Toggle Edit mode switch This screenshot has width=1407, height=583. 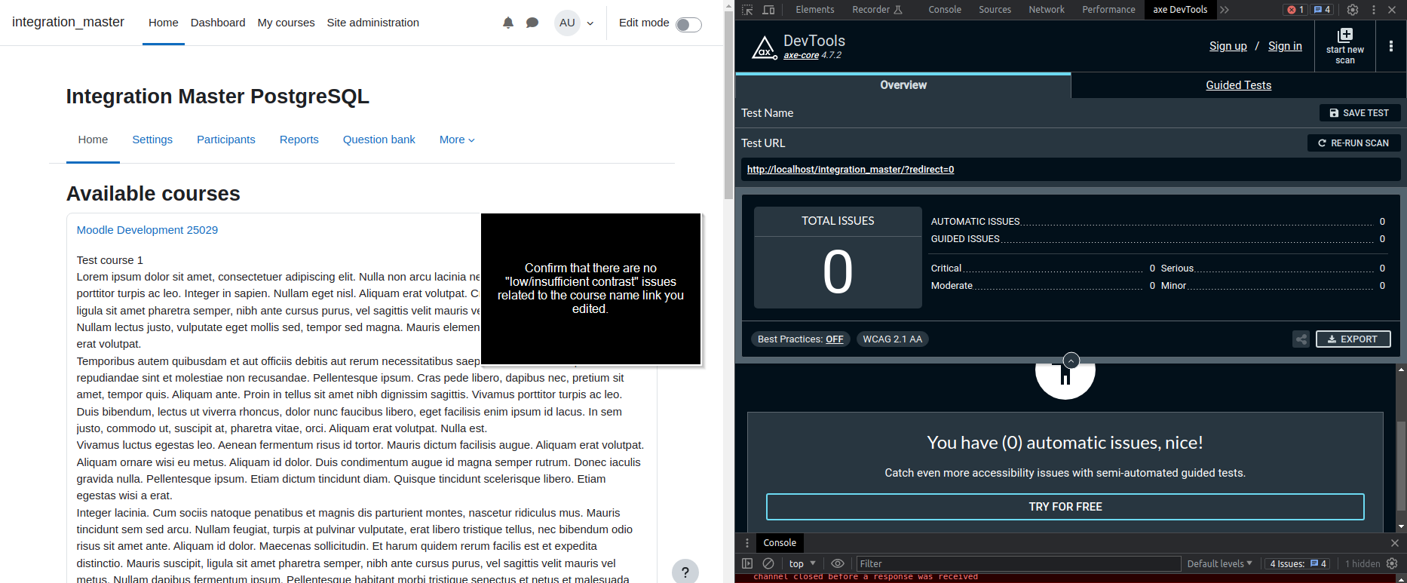[688, 25]
